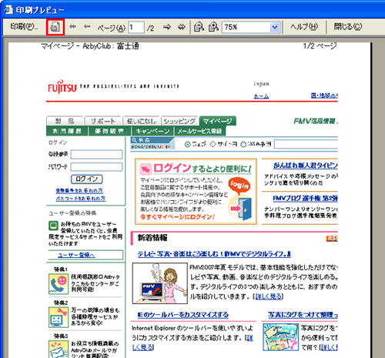Click the FMVブログ選手権 link
The height and width of the screenshot is (358, 385).
coord(306,199)
